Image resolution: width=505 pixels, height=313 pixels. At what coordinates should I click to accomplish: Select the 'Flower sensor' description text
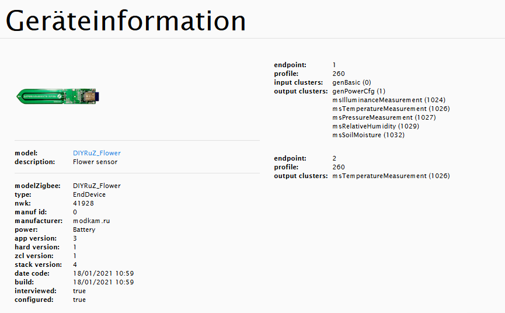[x=95, y=162]
